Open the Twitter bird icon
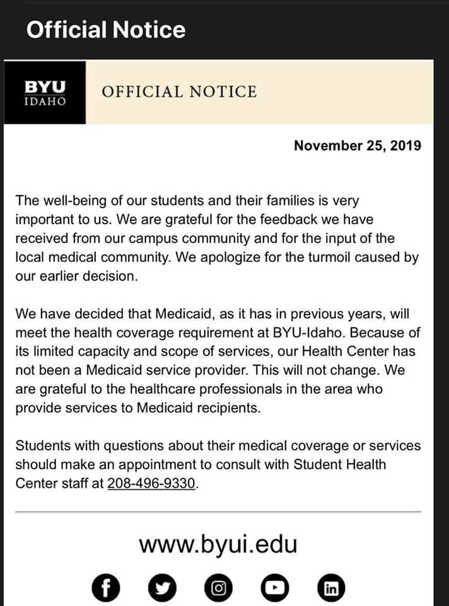 pos(162,588)
